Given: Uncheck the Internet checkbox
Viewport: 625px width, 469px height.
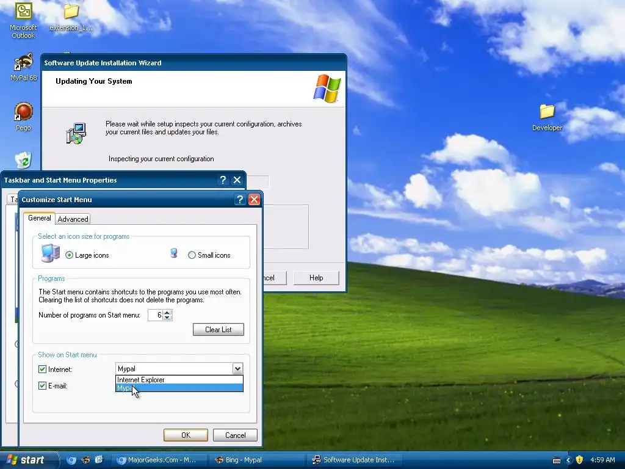Looking at the screenshot, I should click(x=42, y=369).
